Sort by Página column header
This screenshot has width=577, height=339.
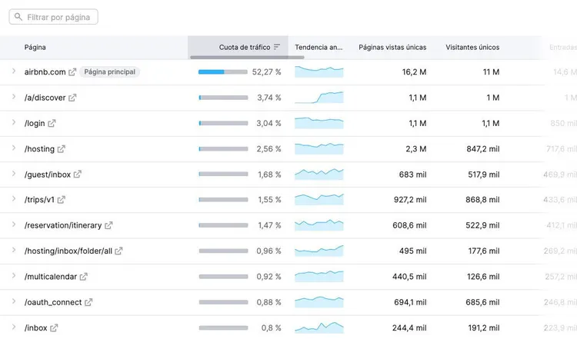[35, 47]
